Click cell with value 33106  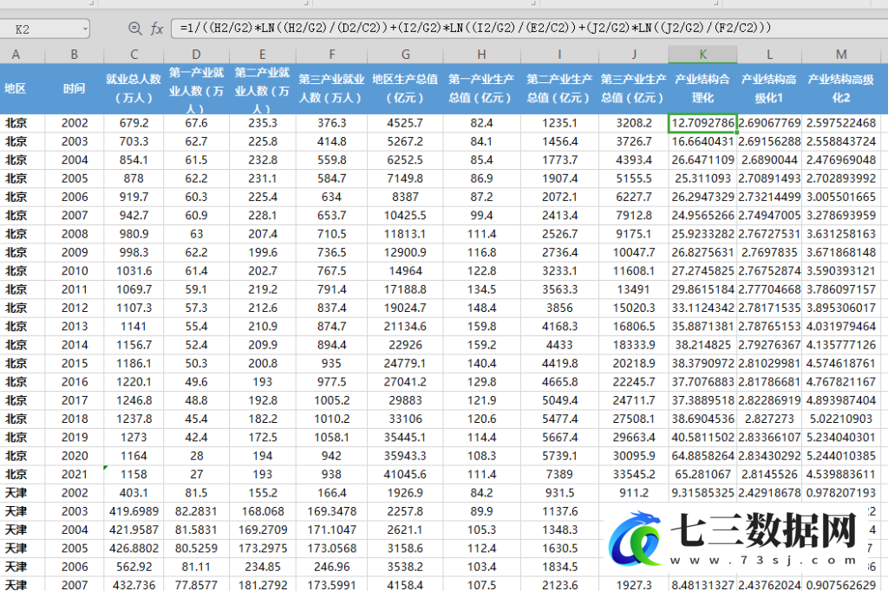click(x=405, y=419)
